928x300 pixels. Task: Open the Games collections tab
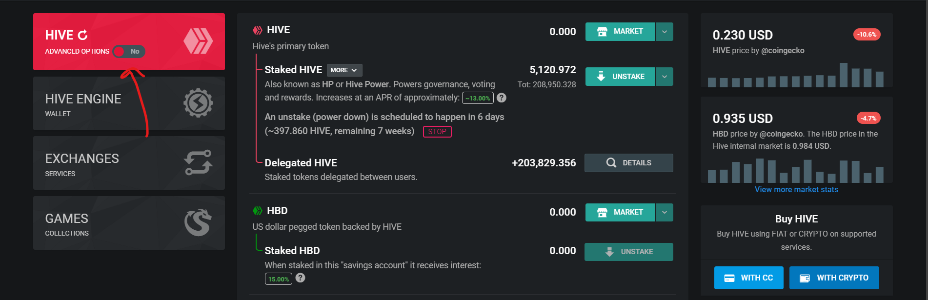(129, 223)
